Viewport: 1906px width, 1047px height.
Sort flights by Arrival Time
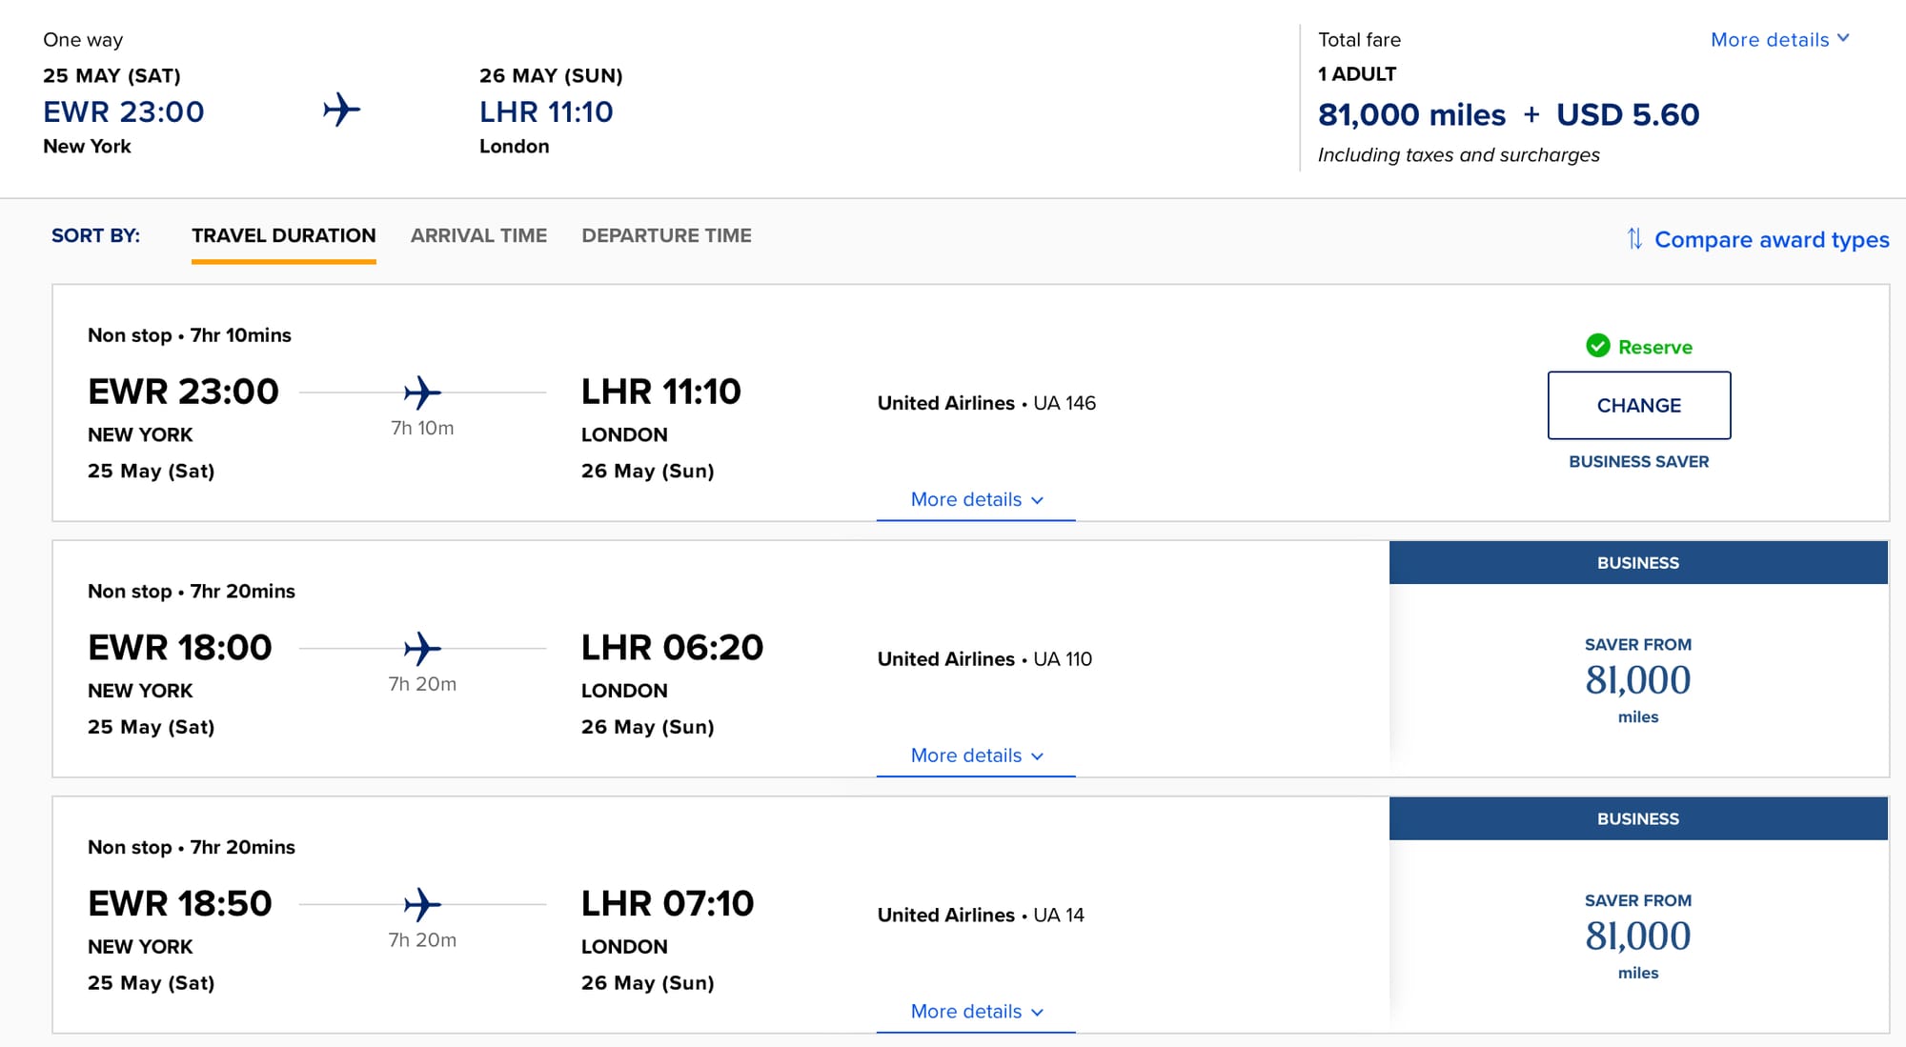coord(478,235)
